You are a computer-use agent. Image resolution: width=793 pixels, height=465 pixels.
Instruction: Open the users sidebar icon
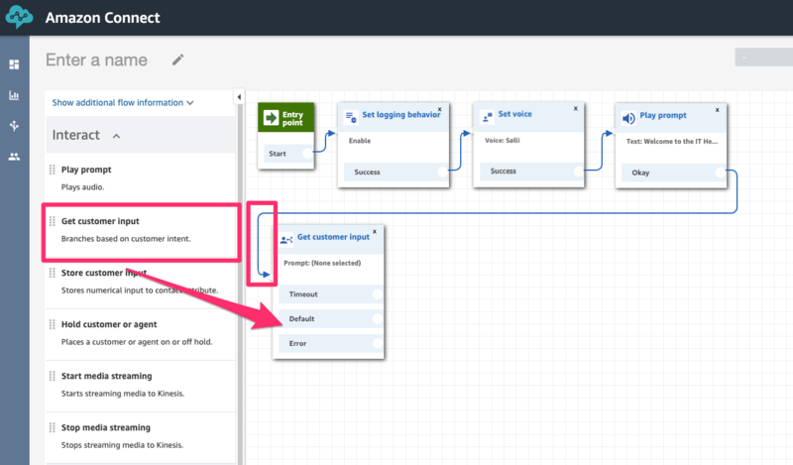pyautogui.click(x=14, y=157)
